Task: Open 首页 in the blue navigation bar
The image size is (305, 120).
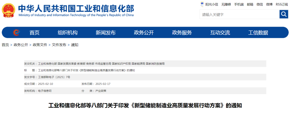Action: pyautogui.click(x=34, y=33)
